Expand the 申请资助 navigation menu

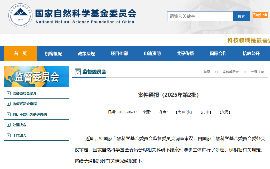152,53
